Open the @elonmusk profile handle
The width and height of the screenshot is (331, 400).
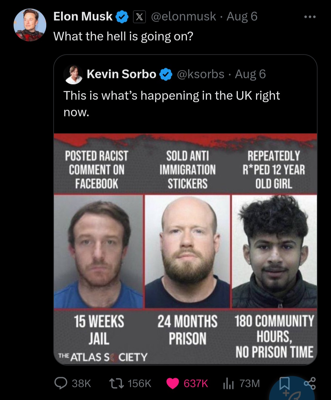182,17
